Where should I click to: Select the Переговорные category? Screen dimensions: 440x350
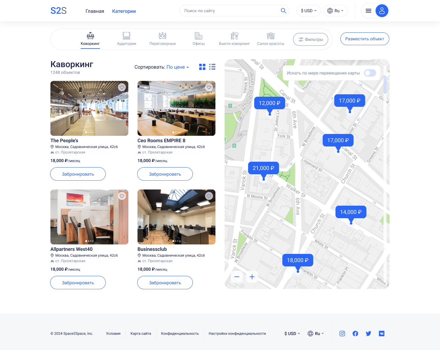(163, 39)
